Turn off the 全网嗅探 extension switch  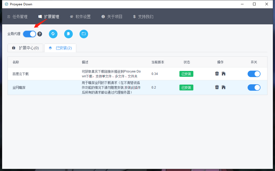click(254, 88)
